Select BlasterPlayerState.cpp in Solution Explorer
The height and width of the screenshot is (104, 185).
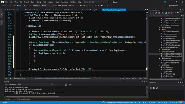(173, 61)
